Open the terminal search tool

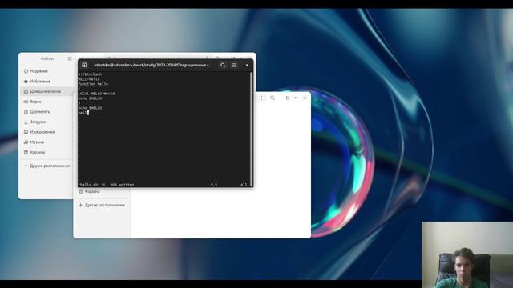coord(223,65)
